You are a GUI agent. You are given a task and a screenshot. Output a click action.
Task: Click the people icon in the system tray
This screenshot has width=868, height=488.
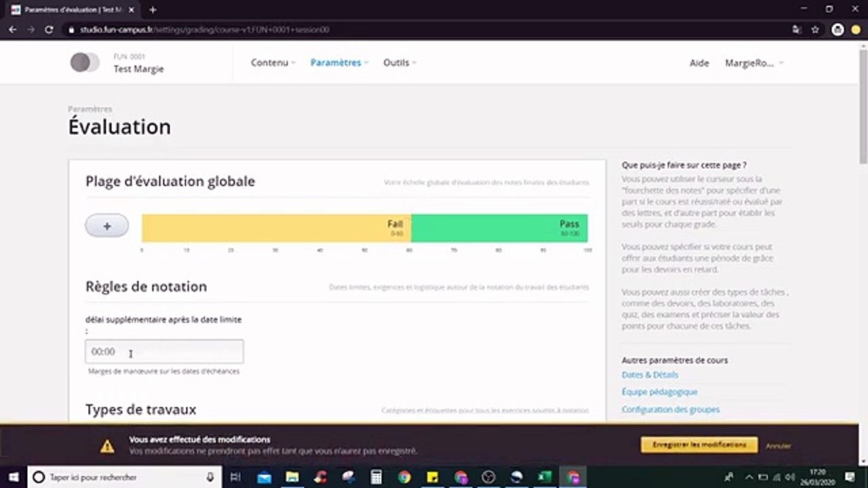click(x=729, y=477)
